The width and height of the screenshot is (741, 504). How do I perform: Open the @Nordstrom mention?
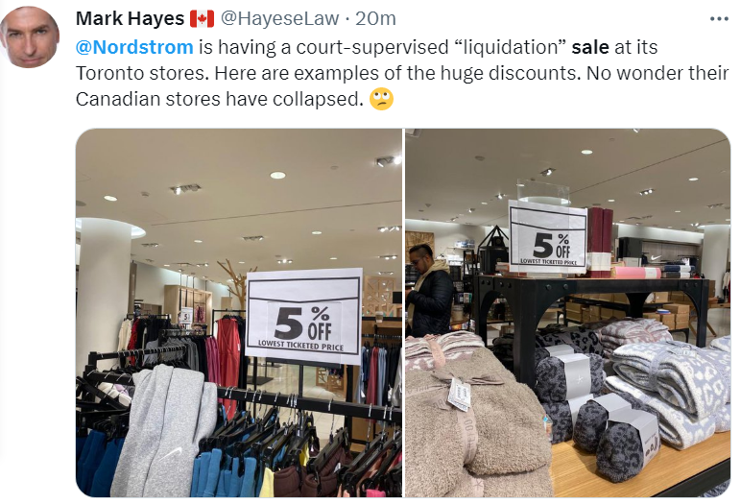134,47
